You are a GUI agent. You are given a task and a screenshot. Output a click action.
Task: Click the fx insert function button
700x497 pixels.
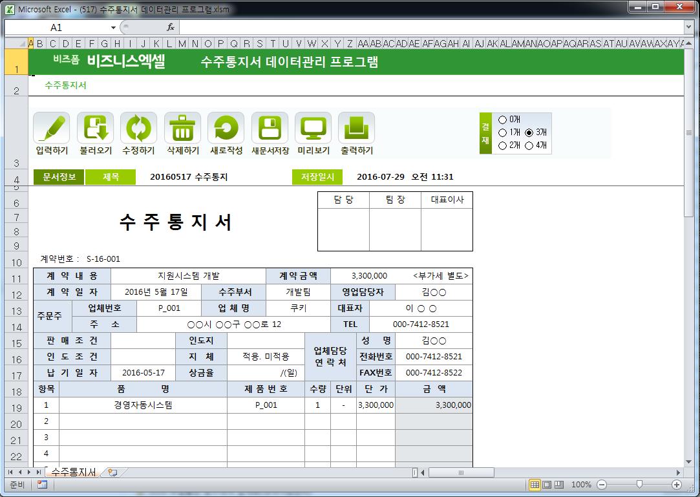coord(171,28)
